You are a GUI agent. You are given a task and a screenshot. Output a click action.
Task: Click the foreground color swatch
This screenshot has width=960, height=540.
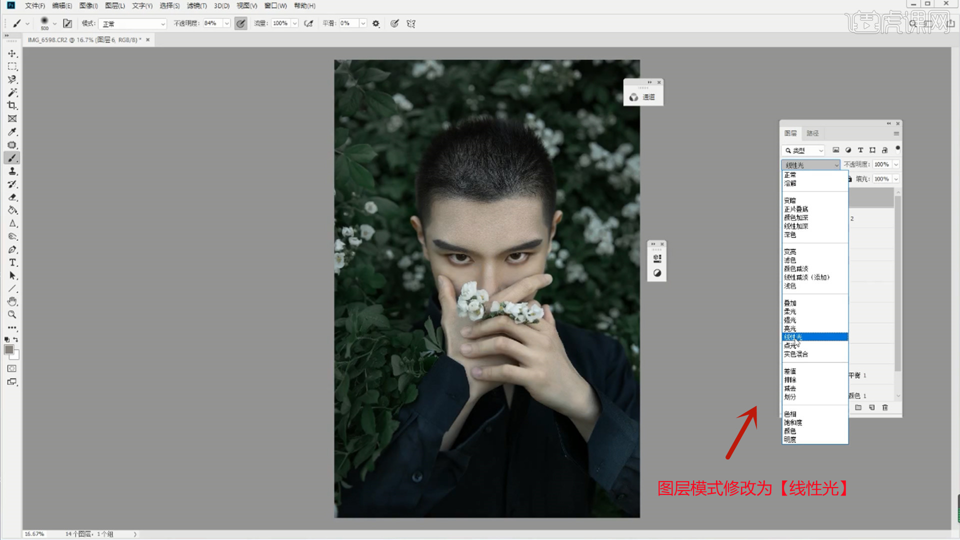[x=8, y=350]
